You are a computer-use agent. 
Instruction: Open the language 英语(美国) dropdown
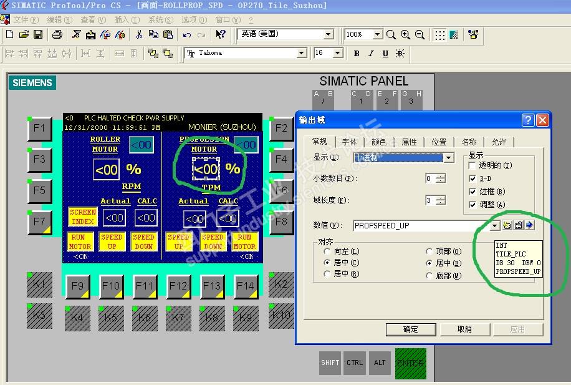[x=328, y=34]
